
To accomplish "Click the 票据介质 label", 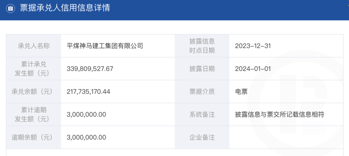I will tap(202, 92).
